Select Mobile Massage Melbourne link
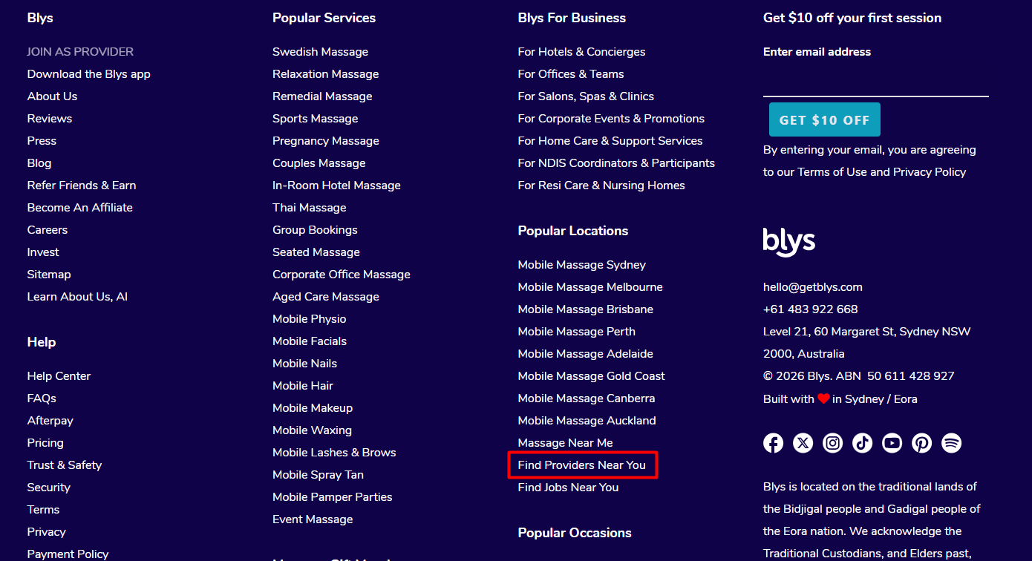The image size is (1032, 561). pyautogui.click(x=590, y=287)
